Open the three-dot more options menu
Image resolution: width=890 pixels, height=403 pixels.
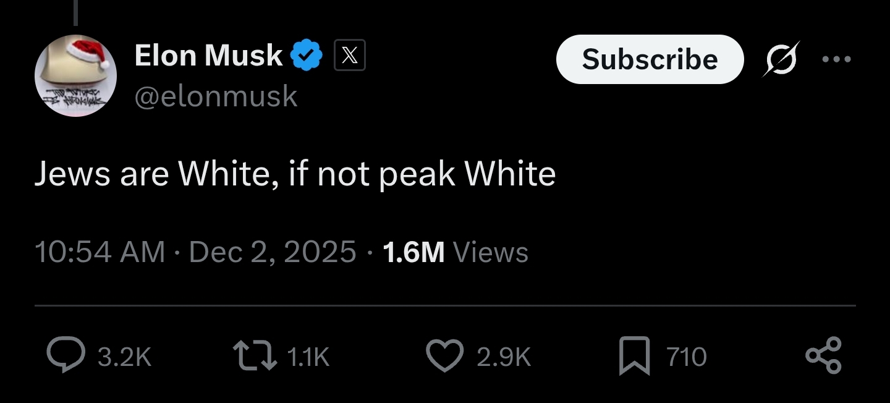837,59
